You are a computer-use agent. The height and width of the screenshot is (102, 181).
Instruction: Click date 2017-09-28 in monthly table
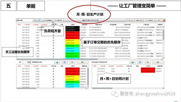click(x=26, y=38)
